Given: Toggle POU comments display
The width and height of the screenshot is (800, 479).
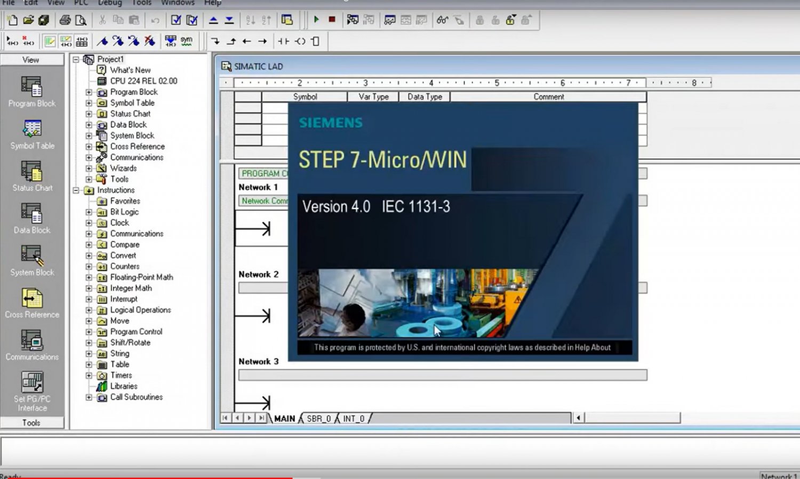Looking at the screenshot, I should 50,41.
